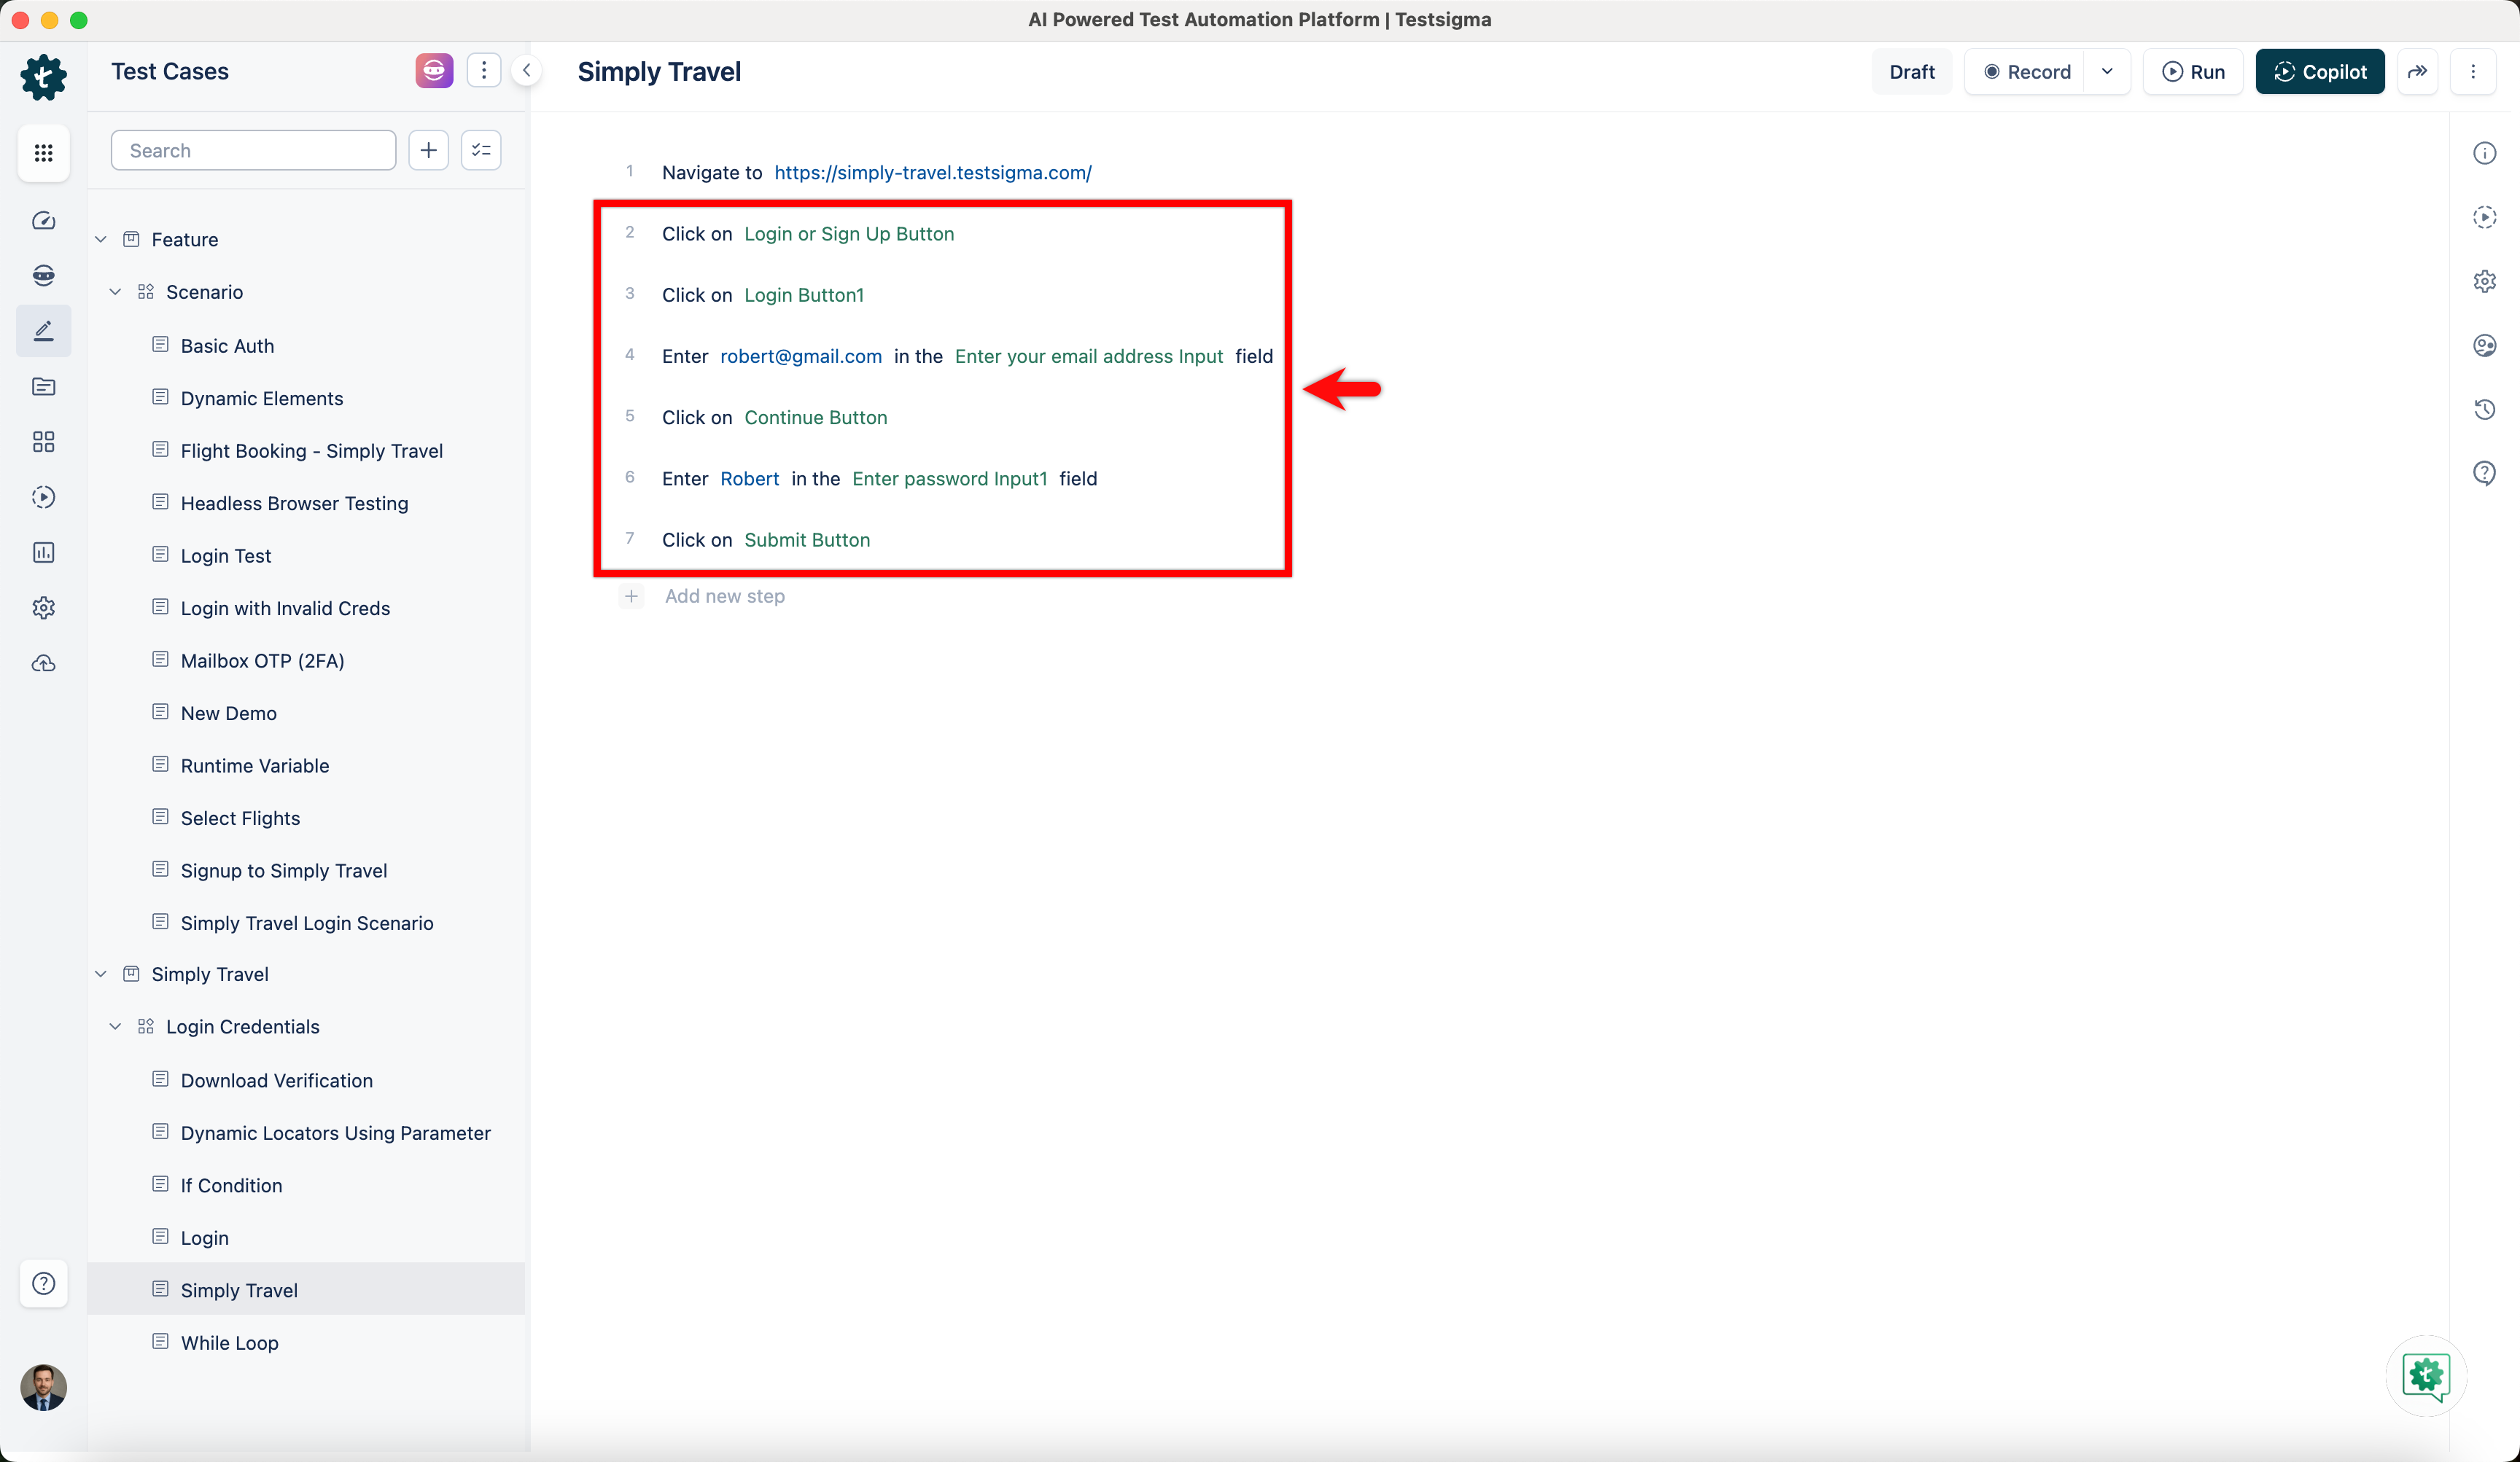Open the Select Flights test case
The width and height of the screenshot is (2520, 1462).
click(x=240, y=818)
